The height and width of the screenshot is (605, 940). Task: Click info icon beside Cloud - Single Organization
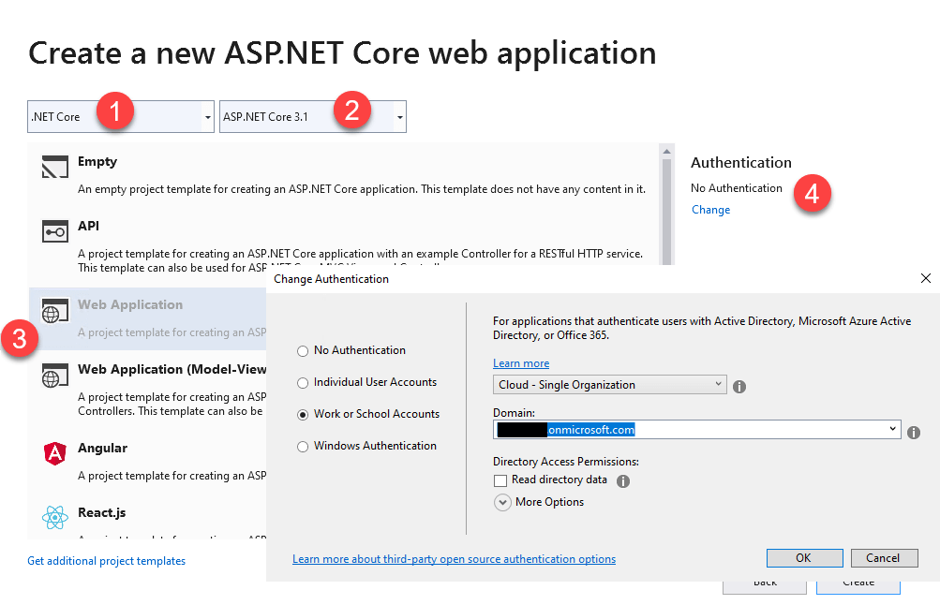coord(739,386)
